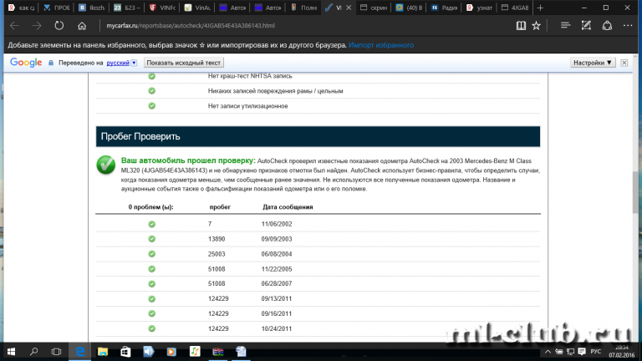Open WinRAR from taskbar
The height and width of the screenshot is (361, 642).
(x=218, y=352)
